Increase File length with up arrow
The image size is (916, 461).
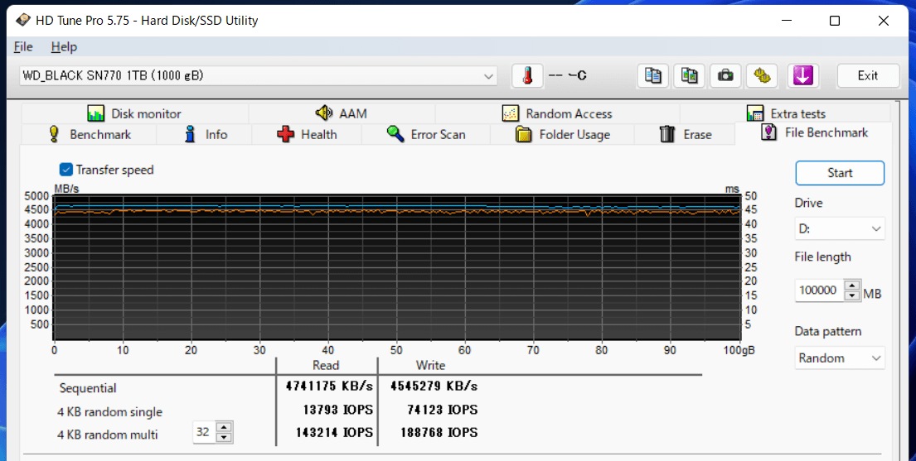(852, 286)
